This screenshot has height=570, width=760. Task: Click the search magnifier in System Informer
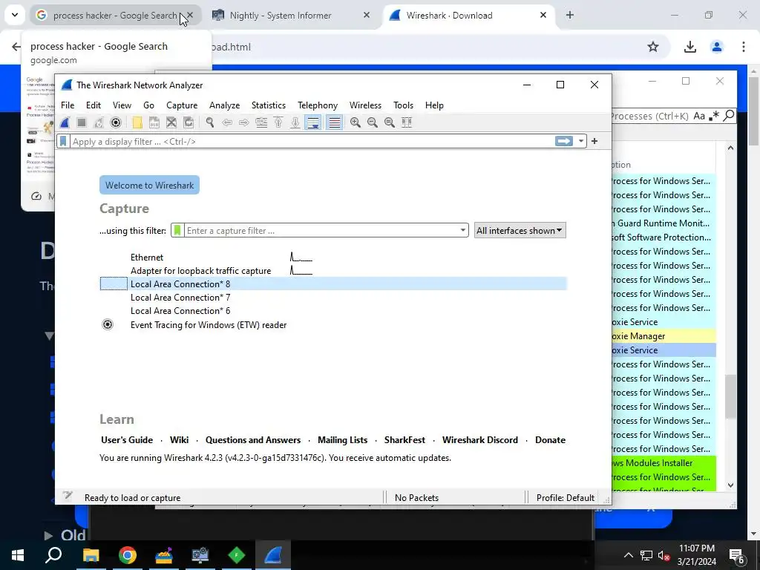coord(729,115)
